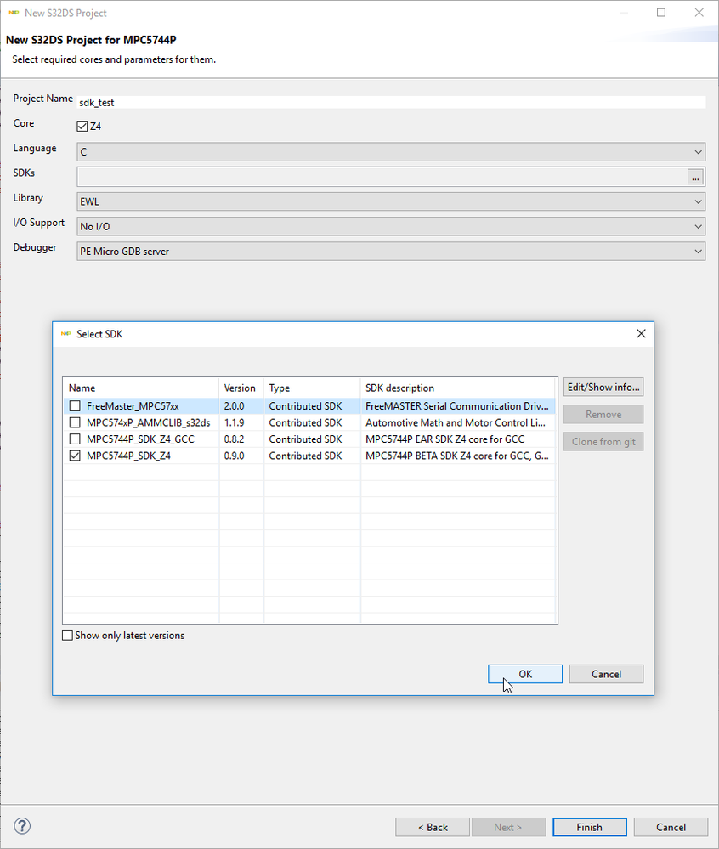Open the Language dropdown
The image size is (719, 849).
[391, 152]
